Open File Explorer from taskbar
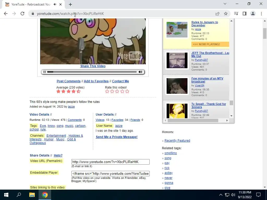The image size is (267, 200). pos(32,195)
